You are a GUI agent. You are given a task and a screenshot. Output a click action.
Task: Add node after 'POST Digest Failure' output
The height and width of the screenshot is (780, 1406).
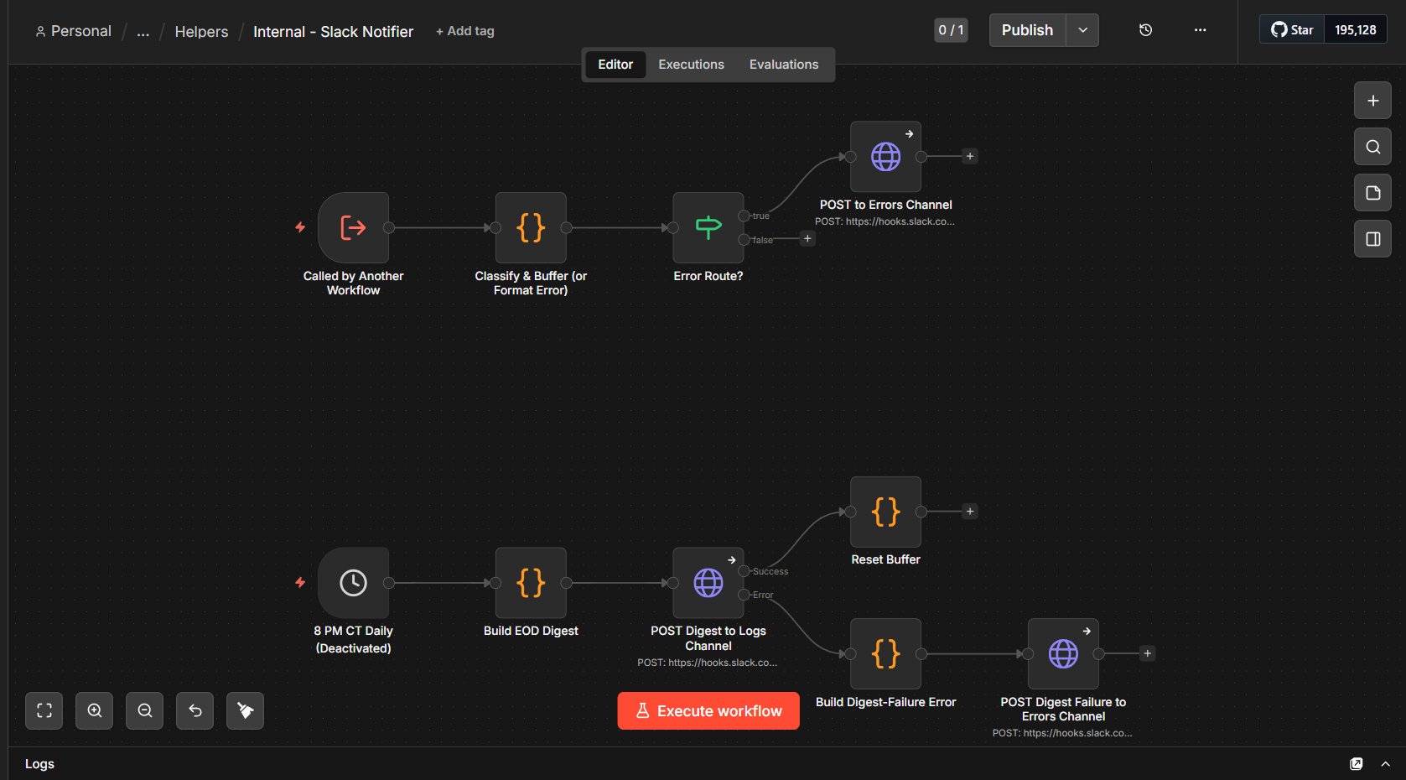pyautogui.click(x=1148, y=653)
